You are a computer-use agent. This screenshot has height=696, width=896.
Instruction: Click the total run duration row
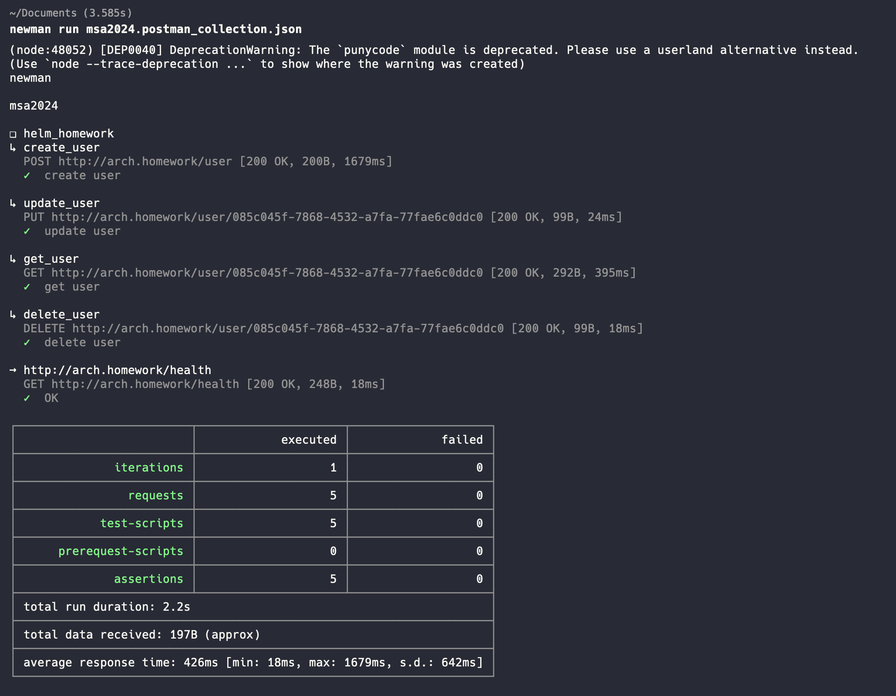pyautogui.click(x=107, y=607)
